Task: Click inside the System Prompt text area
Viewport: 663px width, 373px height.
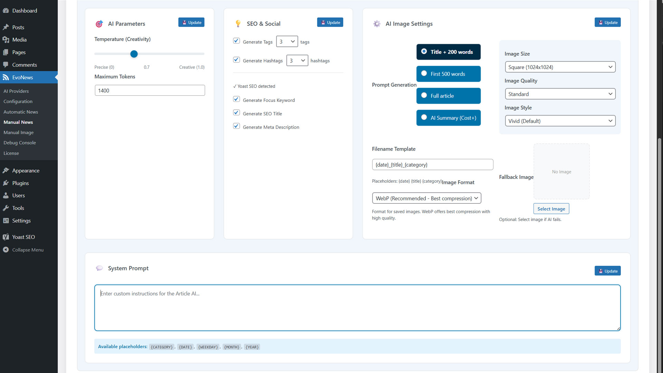Action: [357, 307]
